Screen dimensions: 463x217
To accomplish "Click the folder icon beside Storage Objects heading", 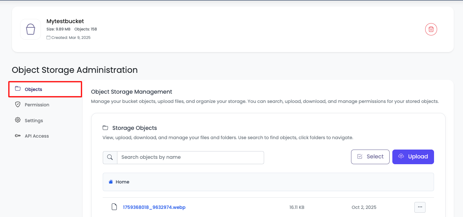I will [105, 128].
